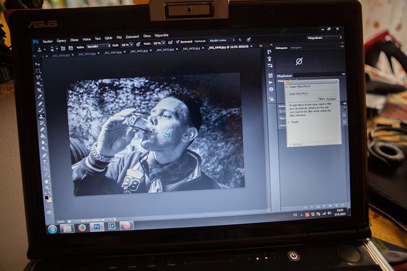Select the Eyedropper tool
The width and height of the screenshot is (407, 271).
click(x=40, y=96)
